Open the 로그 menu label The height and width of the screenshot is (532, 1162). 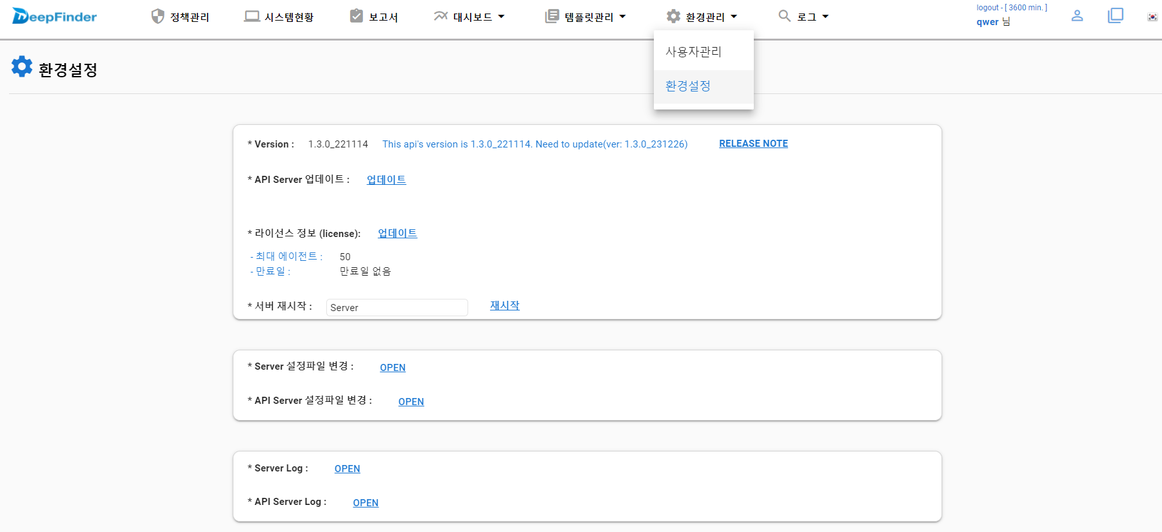pyautogui.click(x=807, y=17)
